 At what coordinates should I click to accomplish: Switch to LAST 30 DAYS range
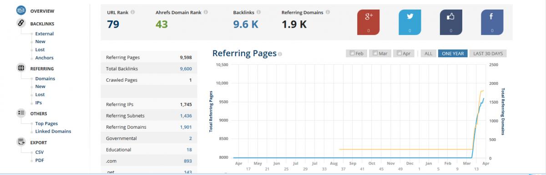tap(488, 53)
